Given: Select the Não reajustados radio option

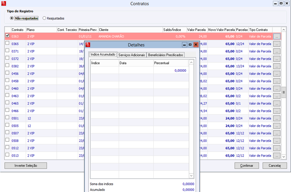Looking at the screenshot, I should click(x=12, y=18).
